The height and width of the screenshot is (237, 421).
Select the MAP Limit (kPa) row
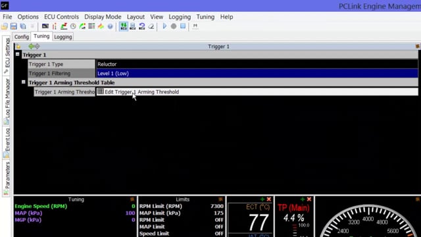pos(182,213)
